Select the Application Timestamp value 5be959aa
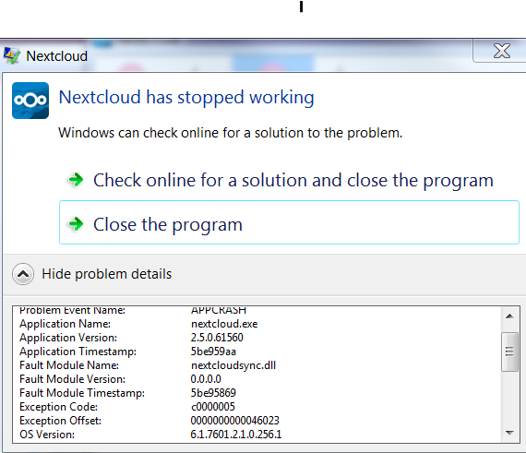This screenshot has width=526, height=453. click(213, 352)
